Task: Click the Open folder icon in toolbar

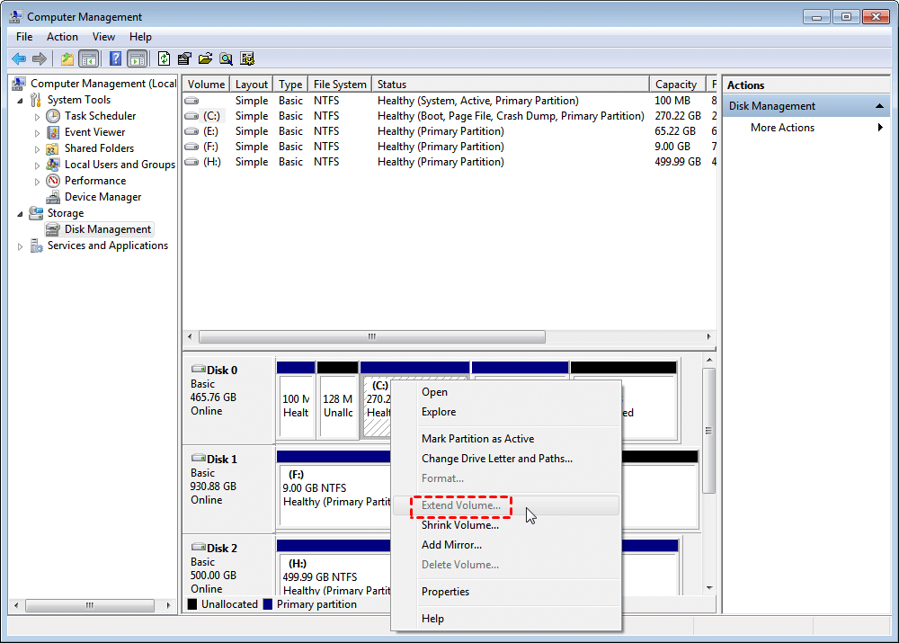Action: [x=205, y=58]
